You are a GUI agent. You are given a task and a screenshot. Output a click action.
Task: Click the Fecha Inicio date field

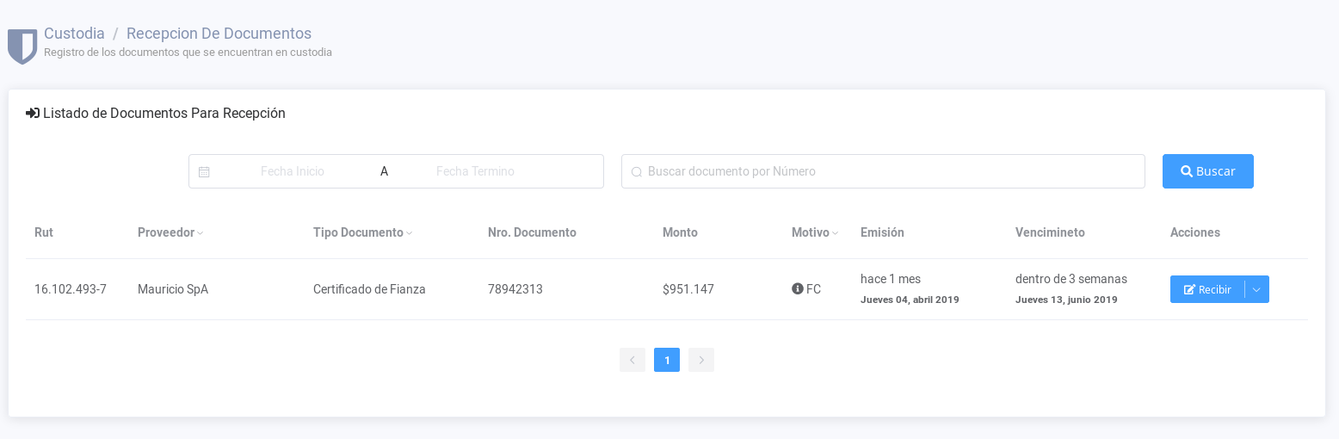tap(293, 171)
